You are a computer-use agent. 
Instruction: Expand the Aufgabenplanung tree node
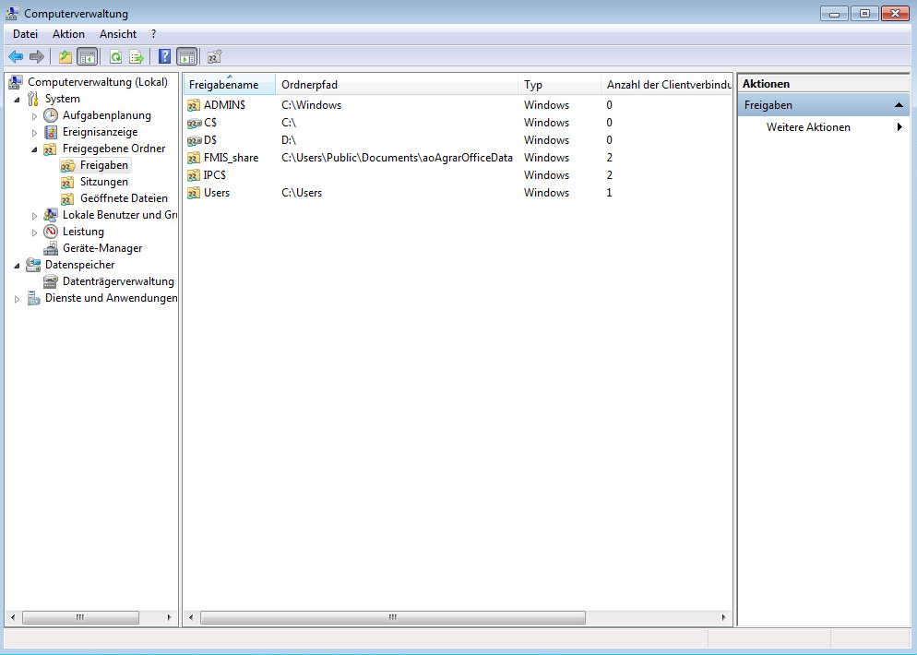pyautogui.click(x=35, y=116)
